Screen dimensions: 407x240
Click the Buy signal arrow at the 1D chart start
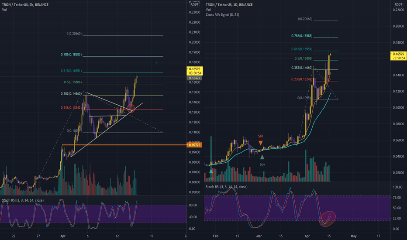click(211, 171)
